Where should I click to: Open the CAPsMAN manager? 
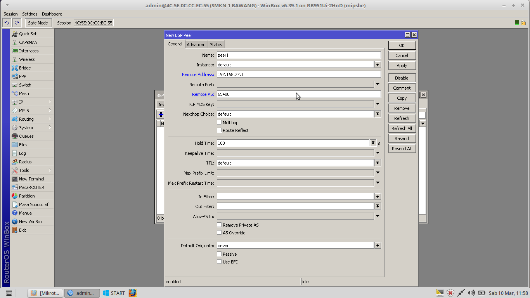pyautogui.click(x=29, y=42)
